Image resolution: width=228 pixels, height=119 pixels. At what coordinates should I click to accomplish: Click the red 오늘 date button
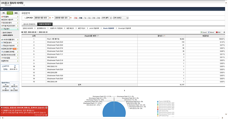pyautogui.click(x=76, y=18)
